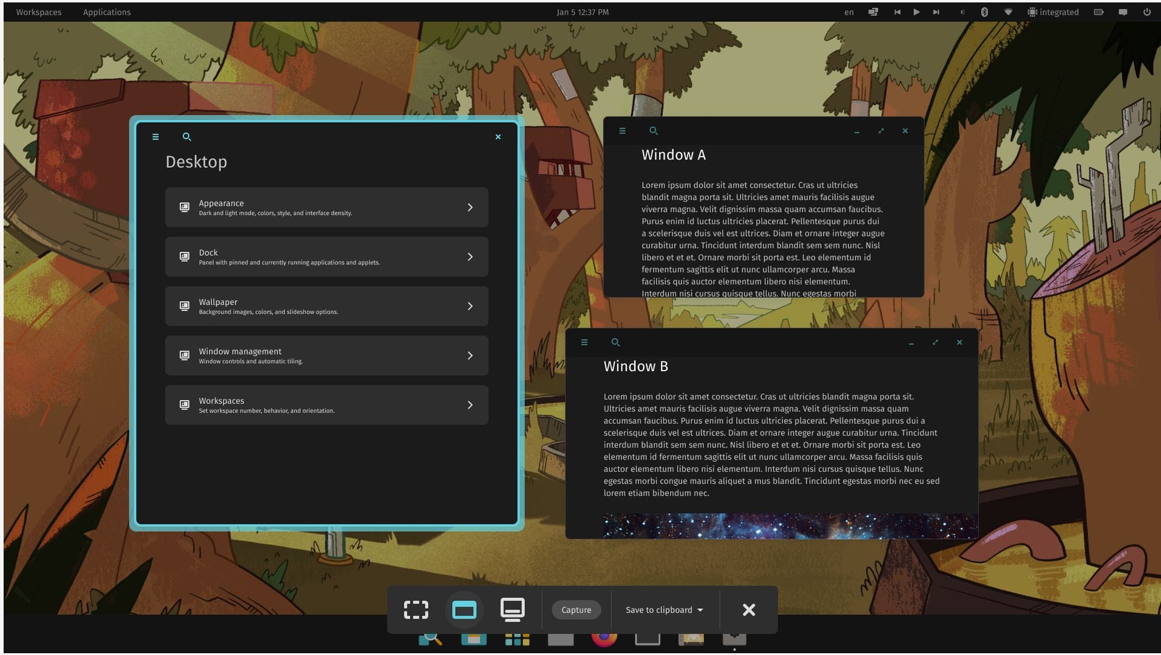The height and width of the screenshot is (655, 1161).
Task: Open the Applications menu in the top bar
Action: 107,12
